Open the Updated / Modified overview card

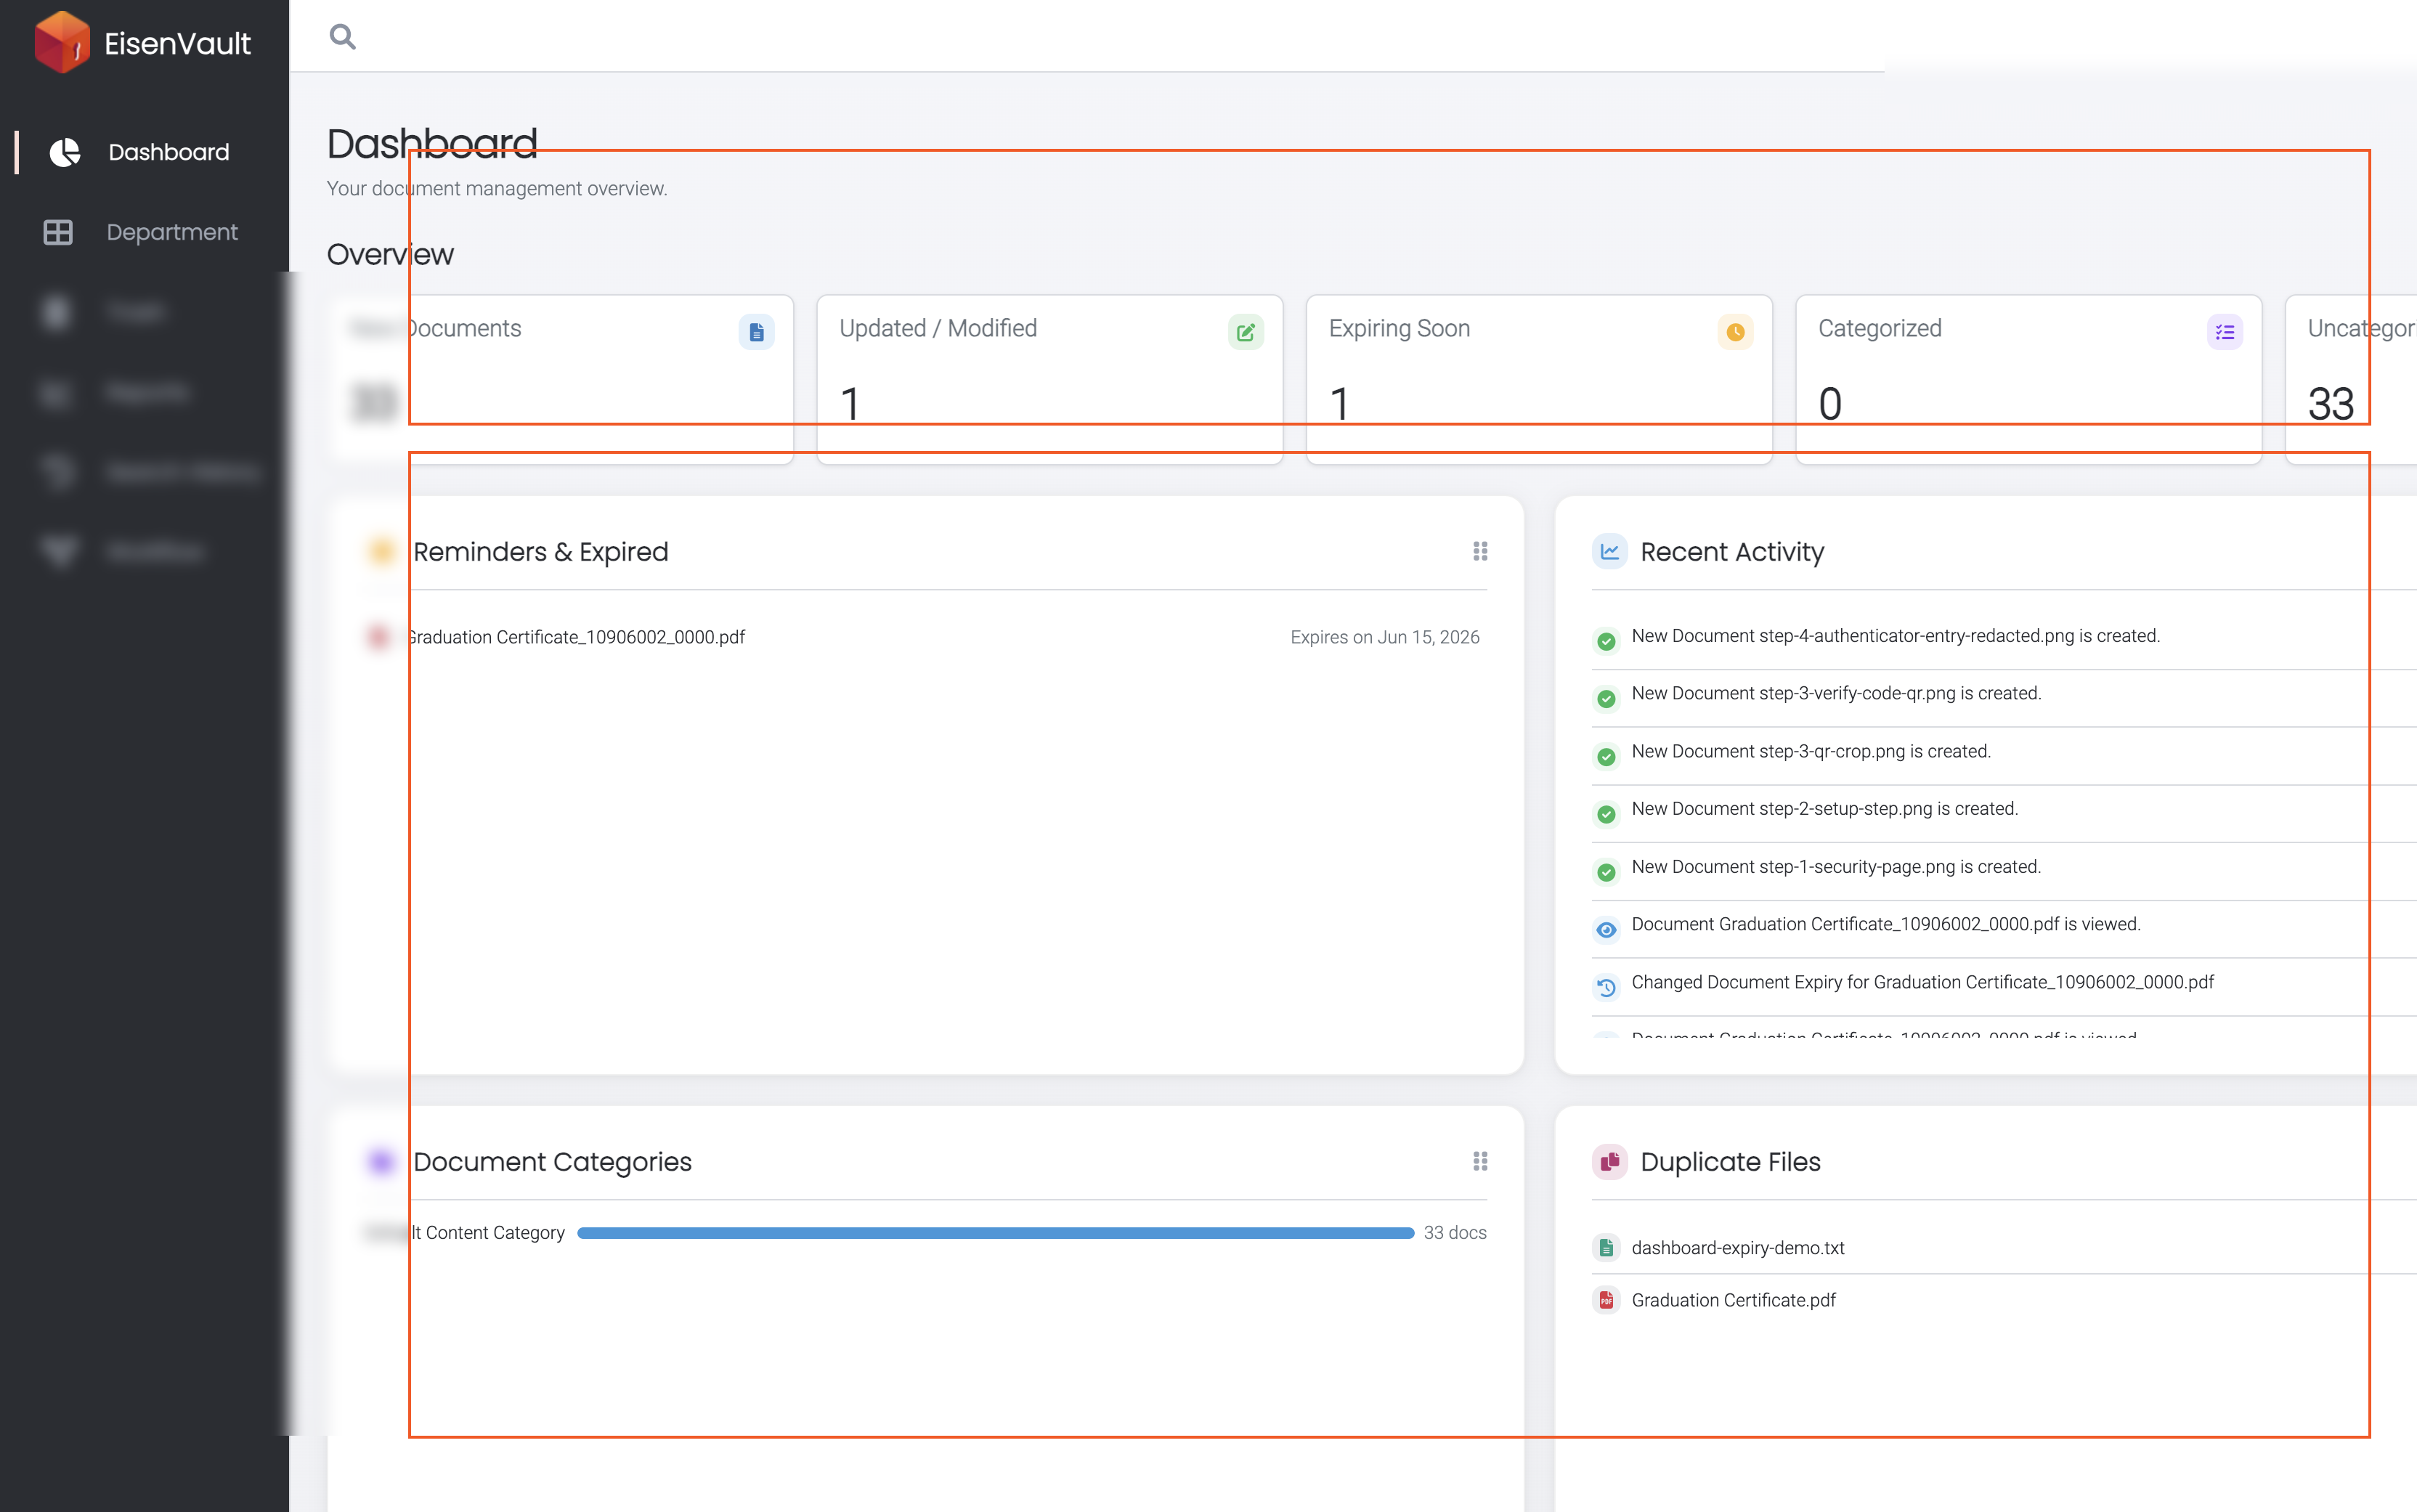[1050, 379]
